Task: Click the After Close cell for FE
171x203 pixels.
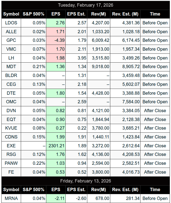Action: pyautogui.click(x=155, y=172)
